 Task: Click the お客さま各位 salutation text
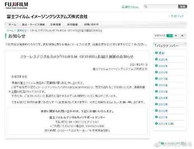(x=19, y=77)
